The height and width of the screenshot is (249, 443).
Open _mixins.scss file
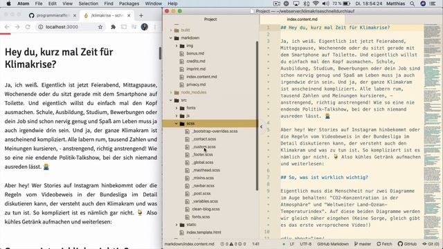click(x=203, y=178)
